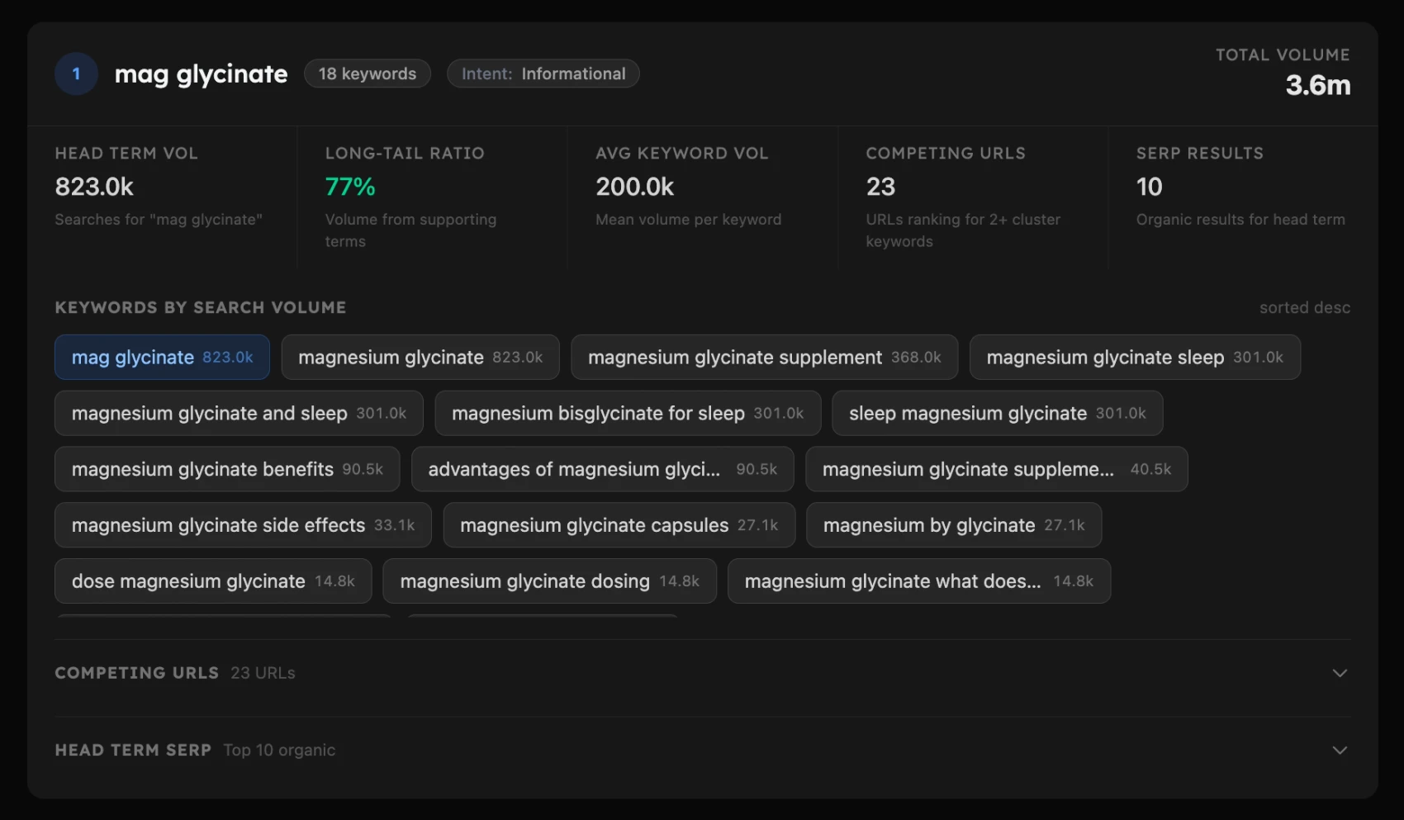Click 'advantages of magnesium glyci...' chip
This screenshot has width=1404, height=820.
tap(603, 469)
